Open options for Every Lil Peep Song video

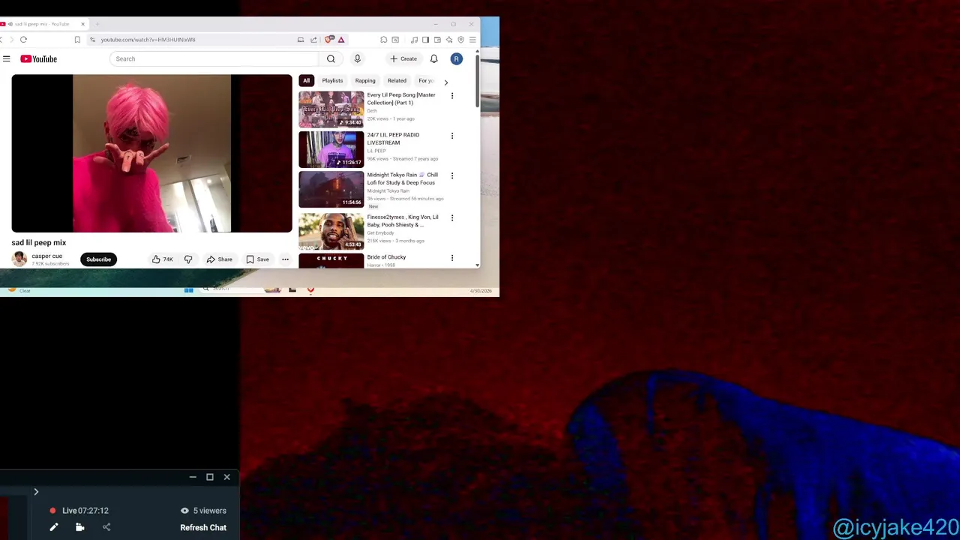(451, 96)
